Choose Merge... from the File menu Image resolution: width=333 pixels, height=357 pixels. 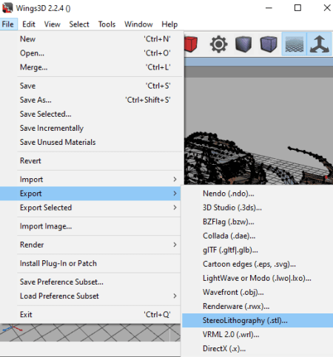click(91, 67)
